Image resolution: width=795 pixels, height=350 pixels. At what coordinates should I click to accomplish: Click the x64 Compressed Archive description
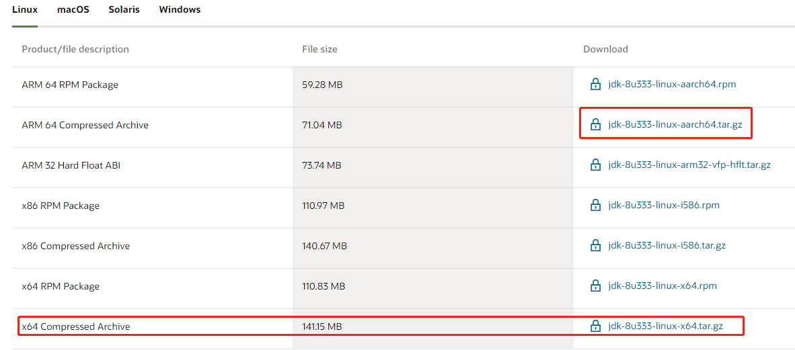point(76,326)
